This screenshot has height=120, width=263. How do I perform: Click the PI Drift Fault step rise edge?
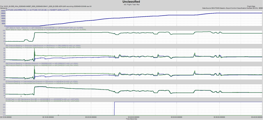[114, 109]
